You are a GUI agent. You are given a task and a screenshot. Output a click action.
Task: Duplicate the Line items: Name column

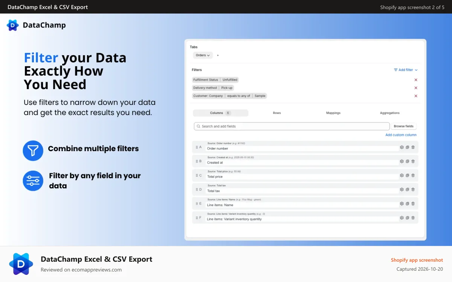[407, 203]
